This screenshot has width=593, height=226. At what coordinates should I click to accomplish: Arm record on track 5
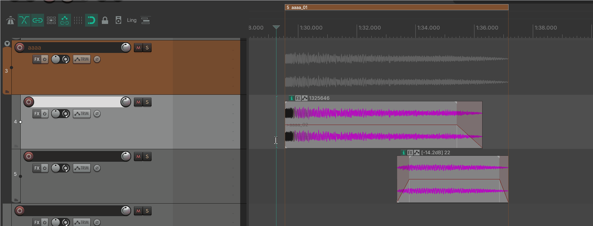click(28, 156)
